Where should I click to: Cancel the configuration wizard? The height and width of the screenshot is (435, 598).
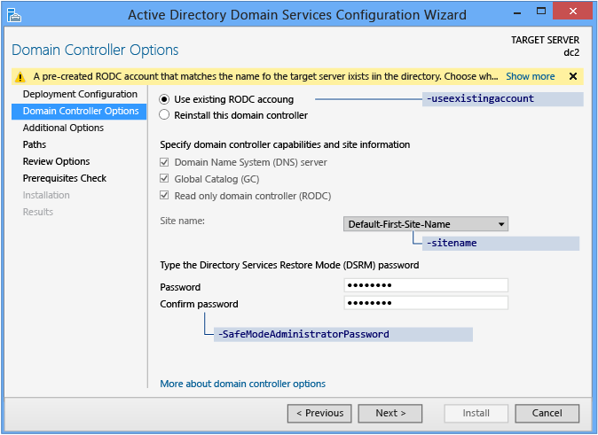(547, 413)
